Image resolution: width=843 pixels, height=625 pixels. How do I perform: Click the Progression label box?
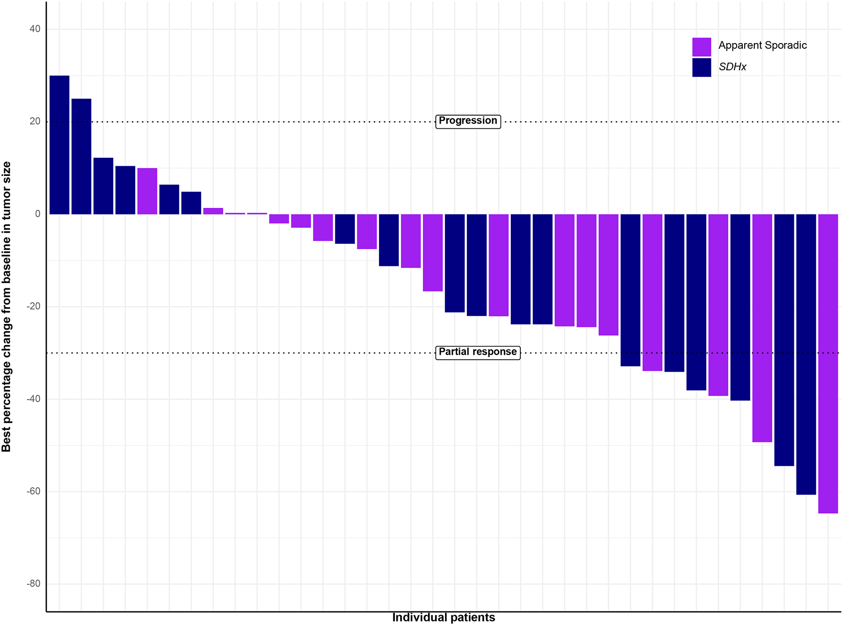468,121
